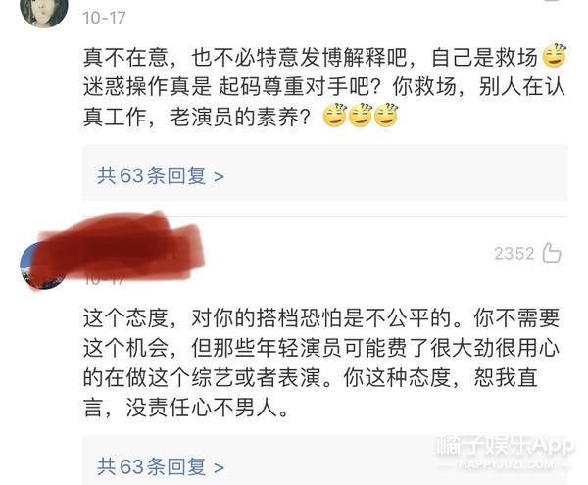Click the last of the three emojis after 老演员的素养
The height and width of the screenshot is (485, 588).
(386, 115)
